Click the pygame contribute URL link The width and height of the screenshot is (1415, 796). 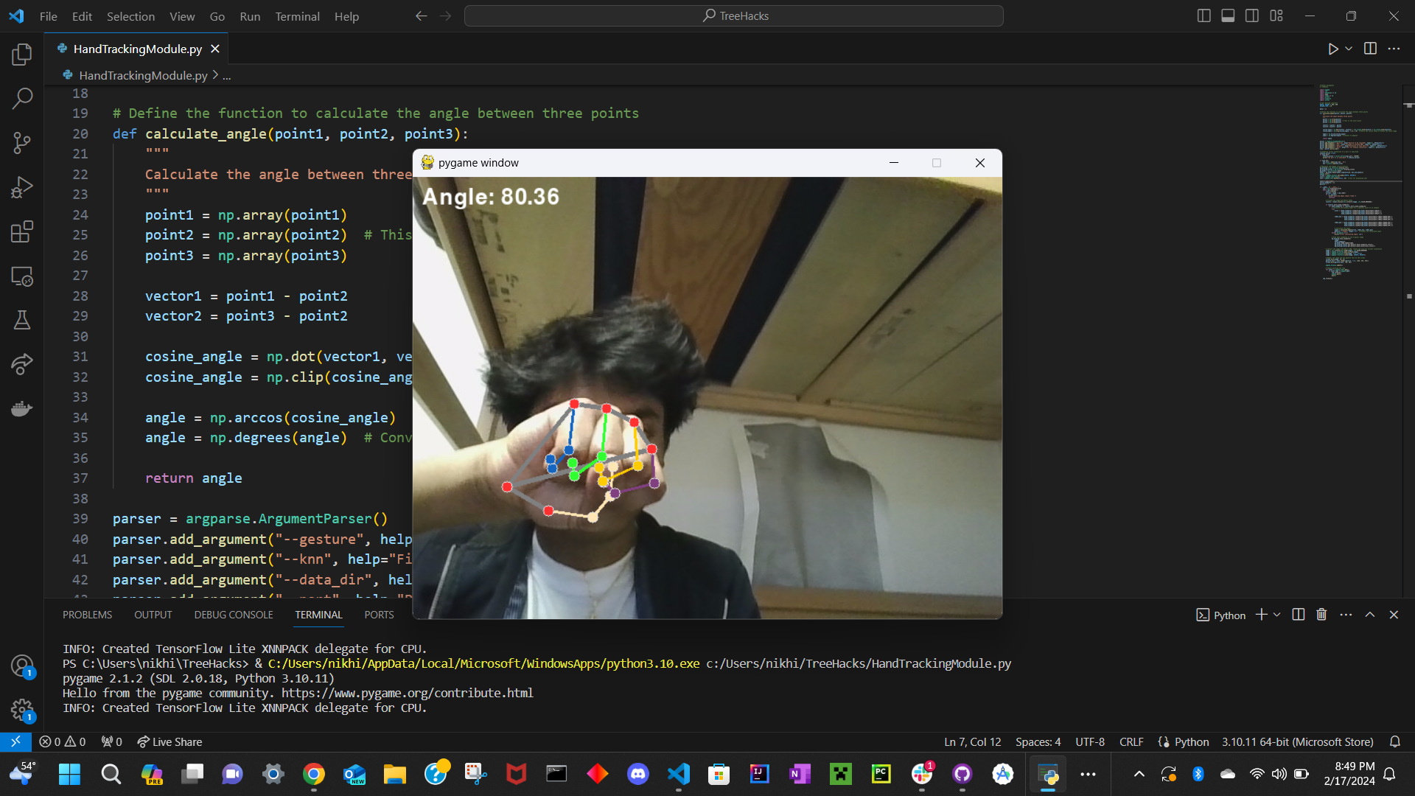coord(407,693)
